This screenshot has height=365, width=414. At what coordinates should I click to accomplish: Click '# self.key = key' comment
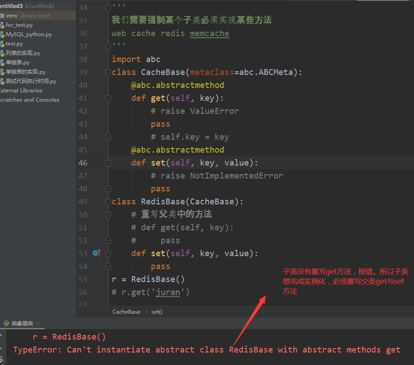(190, 137)
